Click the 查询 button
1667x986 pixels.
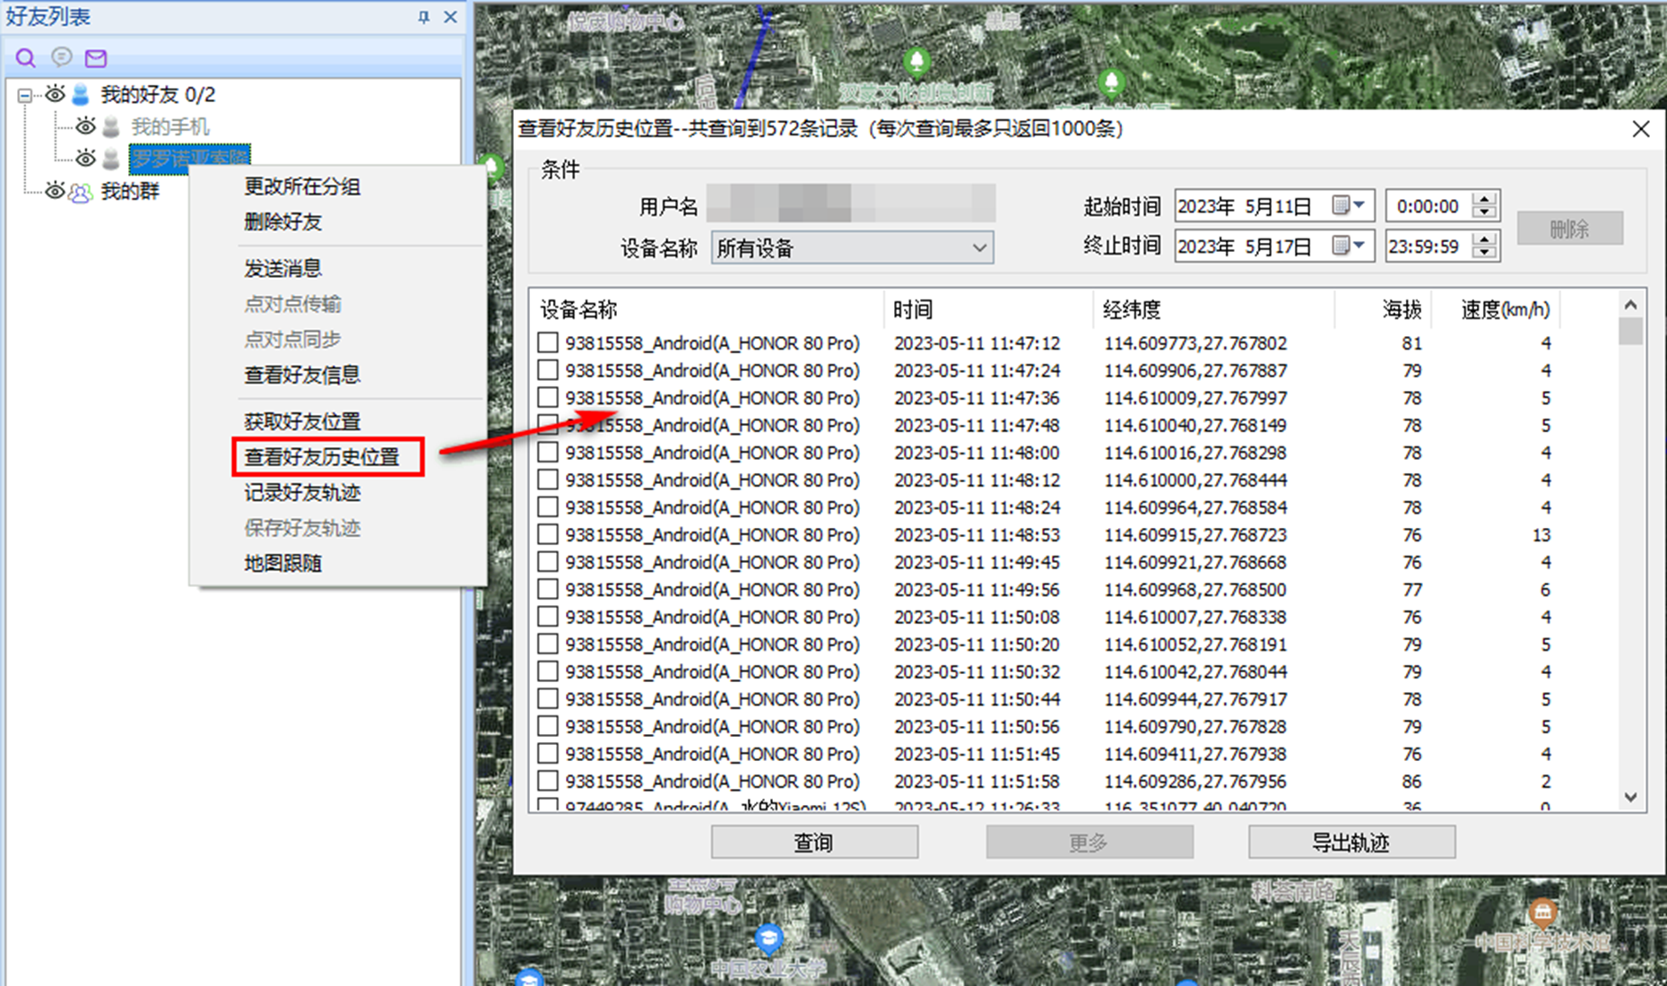click(814, 843)
